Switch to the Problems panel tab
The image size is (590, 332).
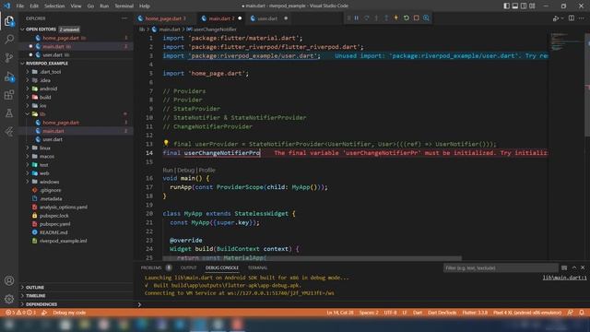pos(151,267)
